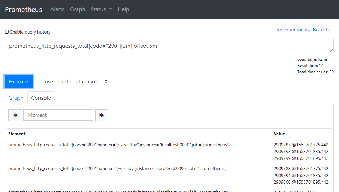This screenshot has height=192, width=339.
Task: Click the /-/ready handler result row
Action: coord(117,169)
